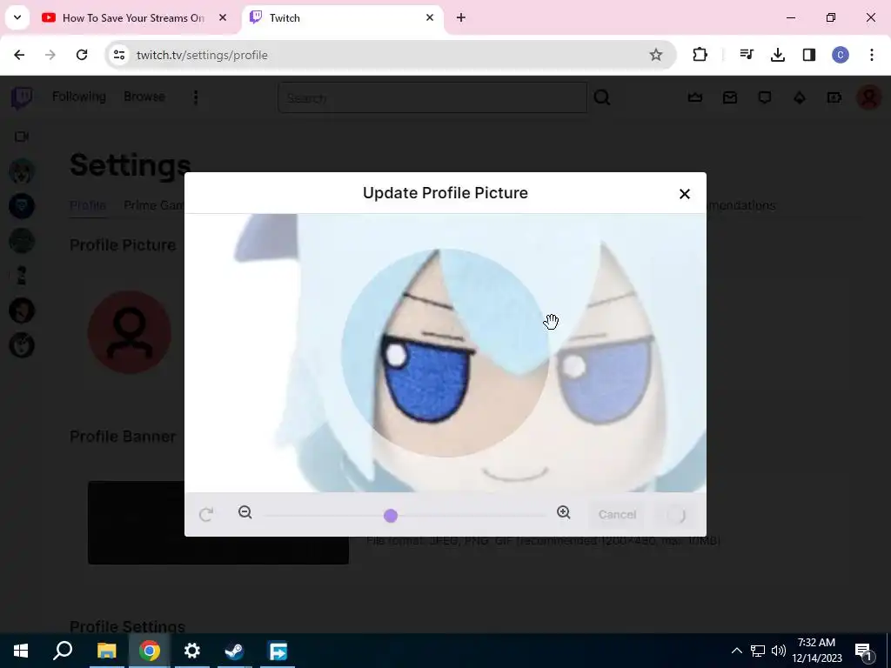Go forward in browser history
The height and width of the screenshot is (668, 891).
[50, 55]
